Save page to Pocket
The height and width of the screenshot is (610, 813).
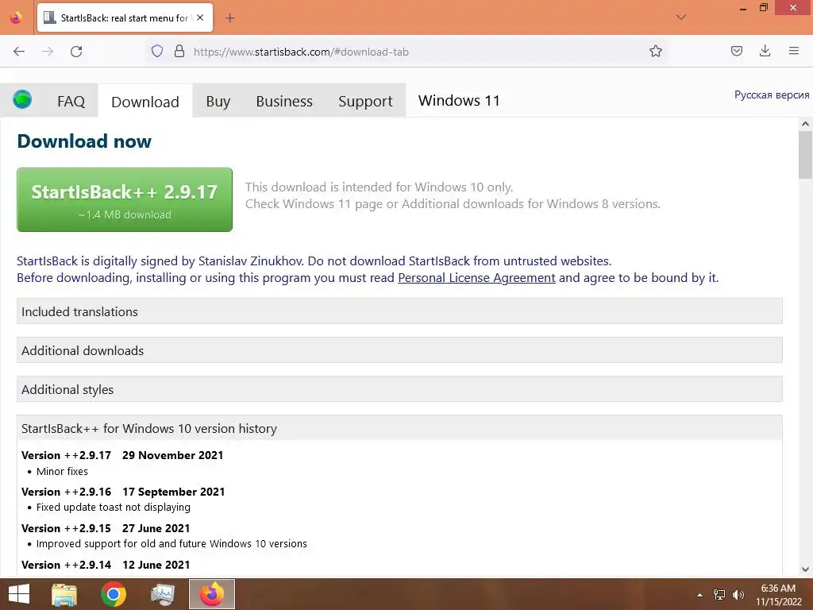point(736,51)
